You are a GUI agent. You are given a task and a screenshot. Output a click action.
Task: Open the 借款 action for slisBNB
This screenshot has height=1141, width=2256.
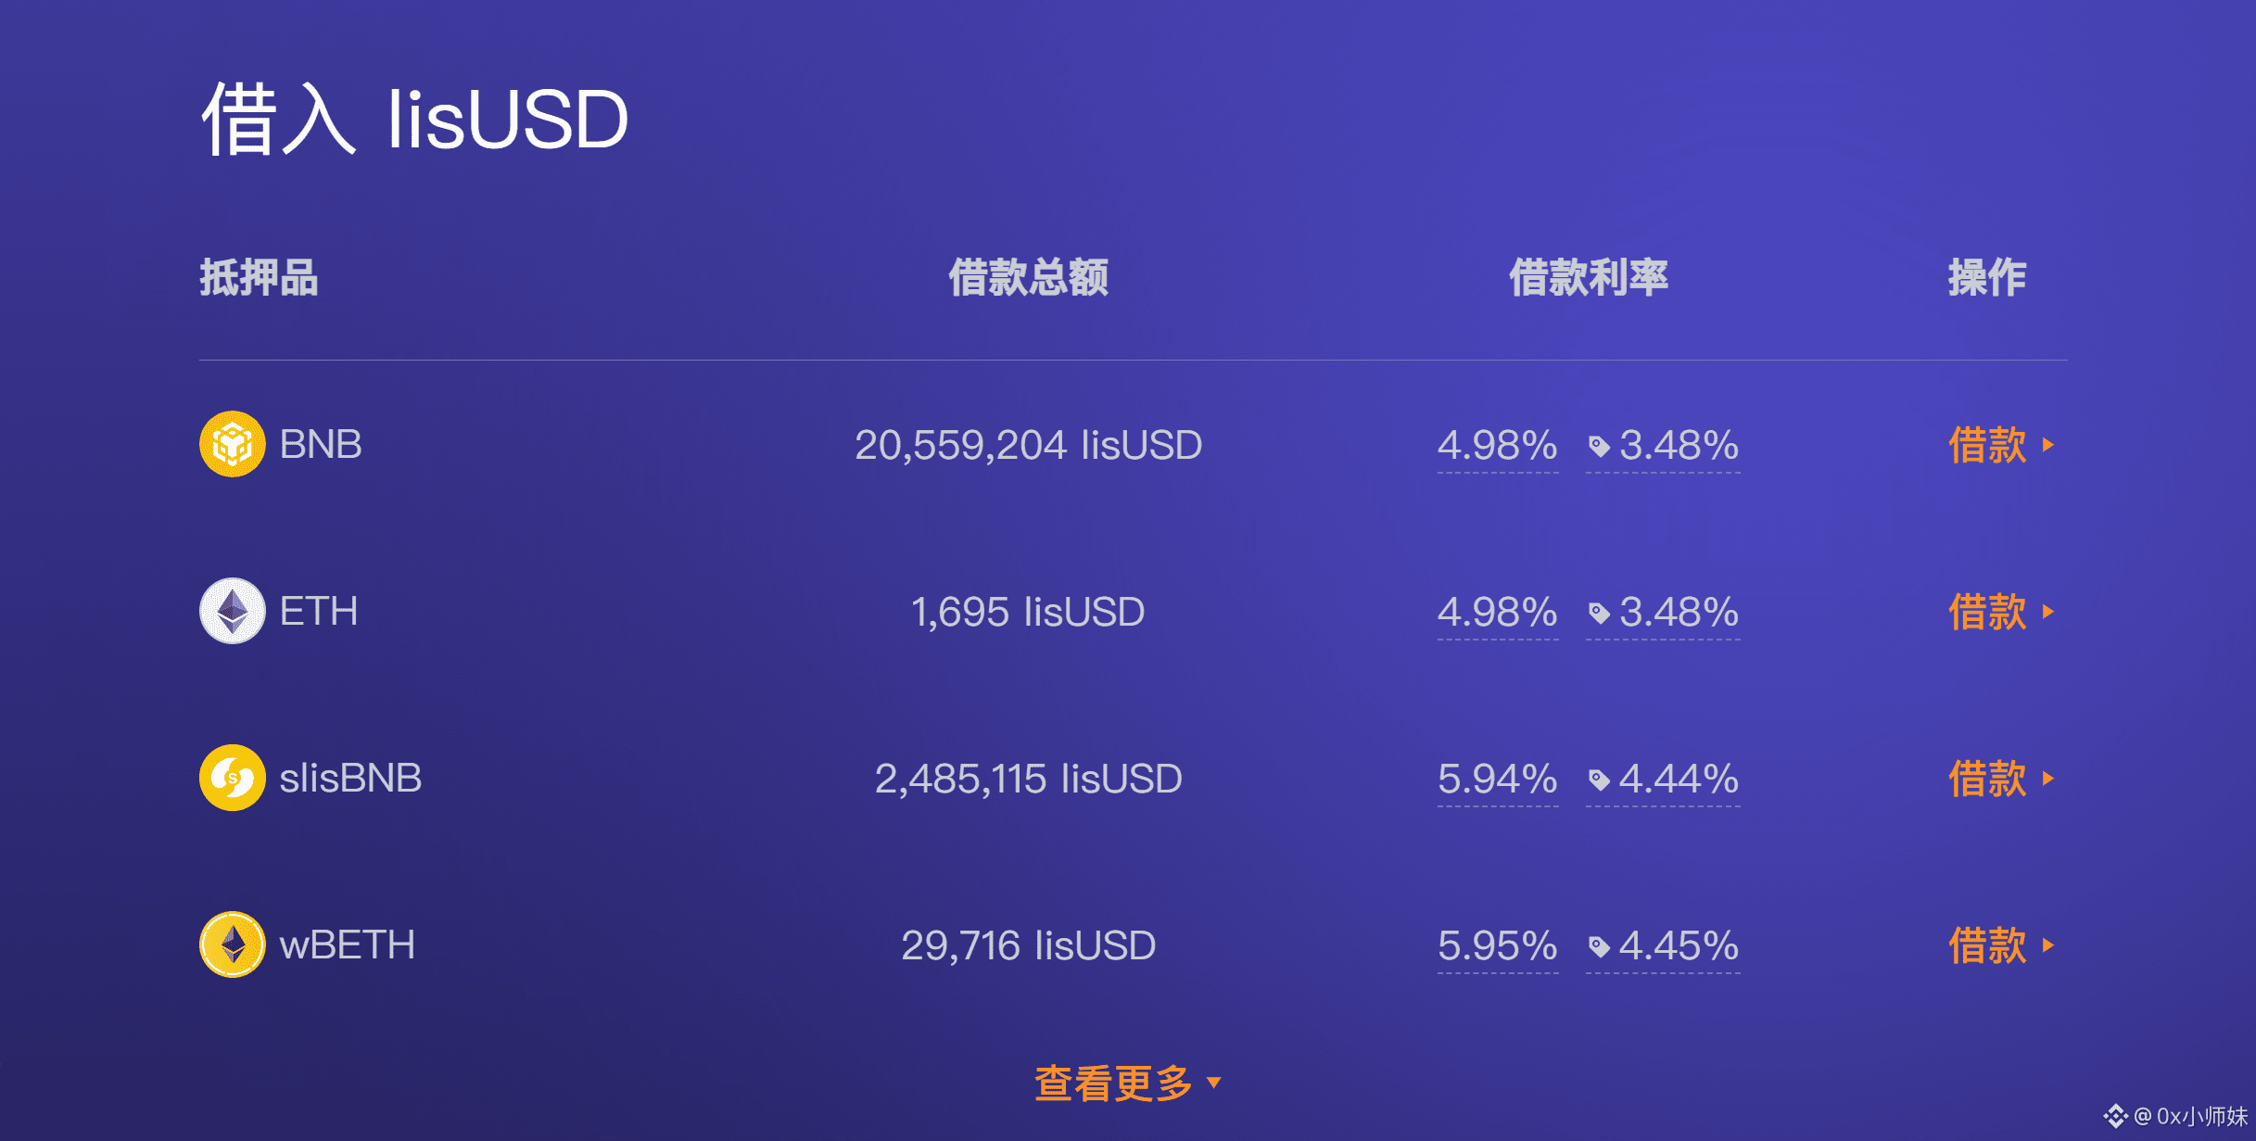[2001, 779]
